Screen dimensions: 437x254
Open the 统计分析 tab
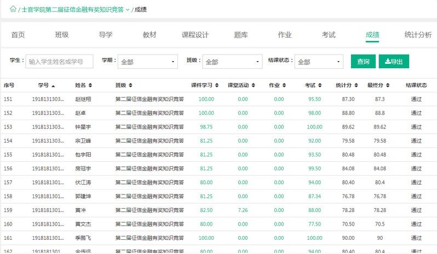coord(418,35)
